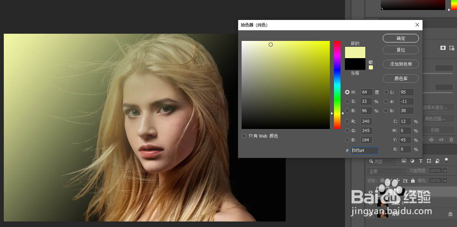Click the hex color input field
Image resolution: width=457 pixels, height=227 pixels.
pyautogui.click(x=365, y=151)
